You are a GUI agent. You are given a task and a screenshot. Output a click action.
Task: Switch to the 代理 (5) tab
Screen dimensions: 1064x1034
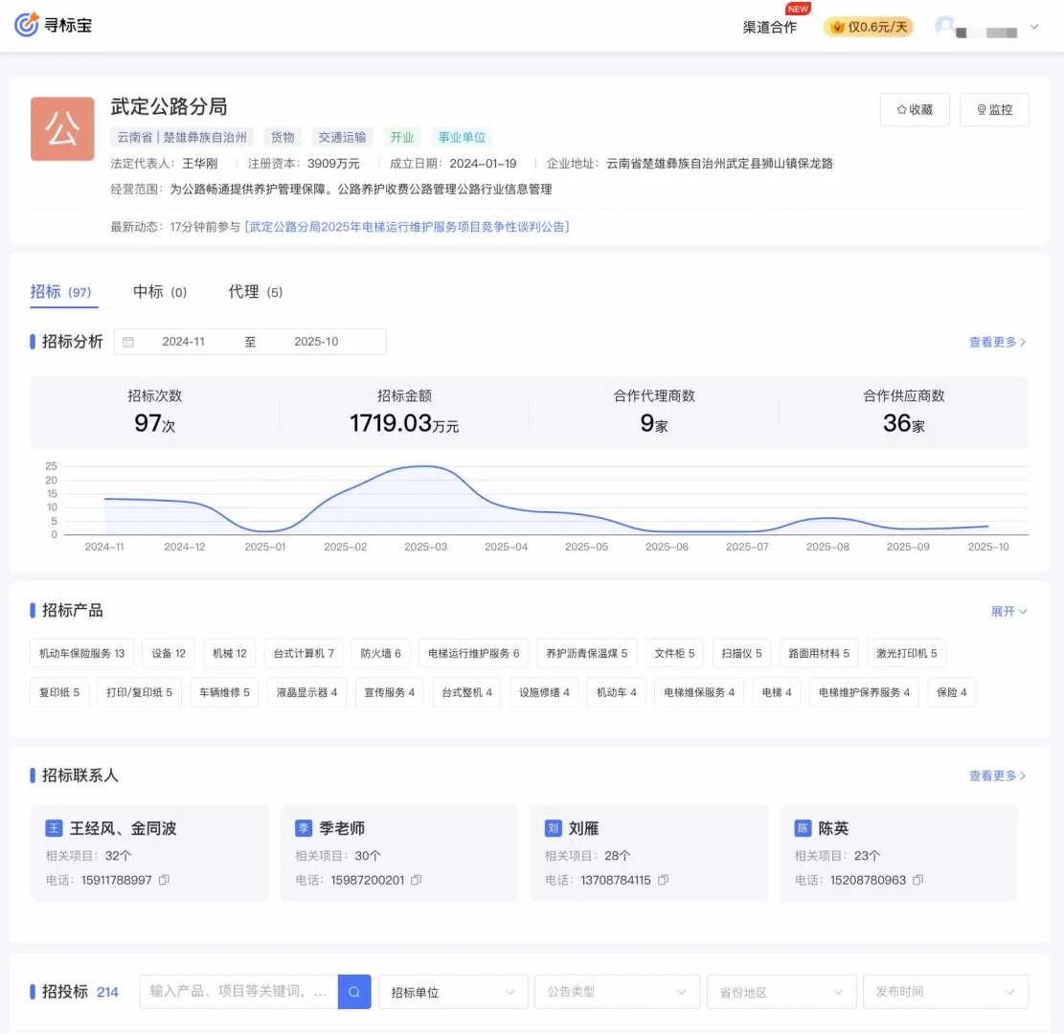click(256, 292)
